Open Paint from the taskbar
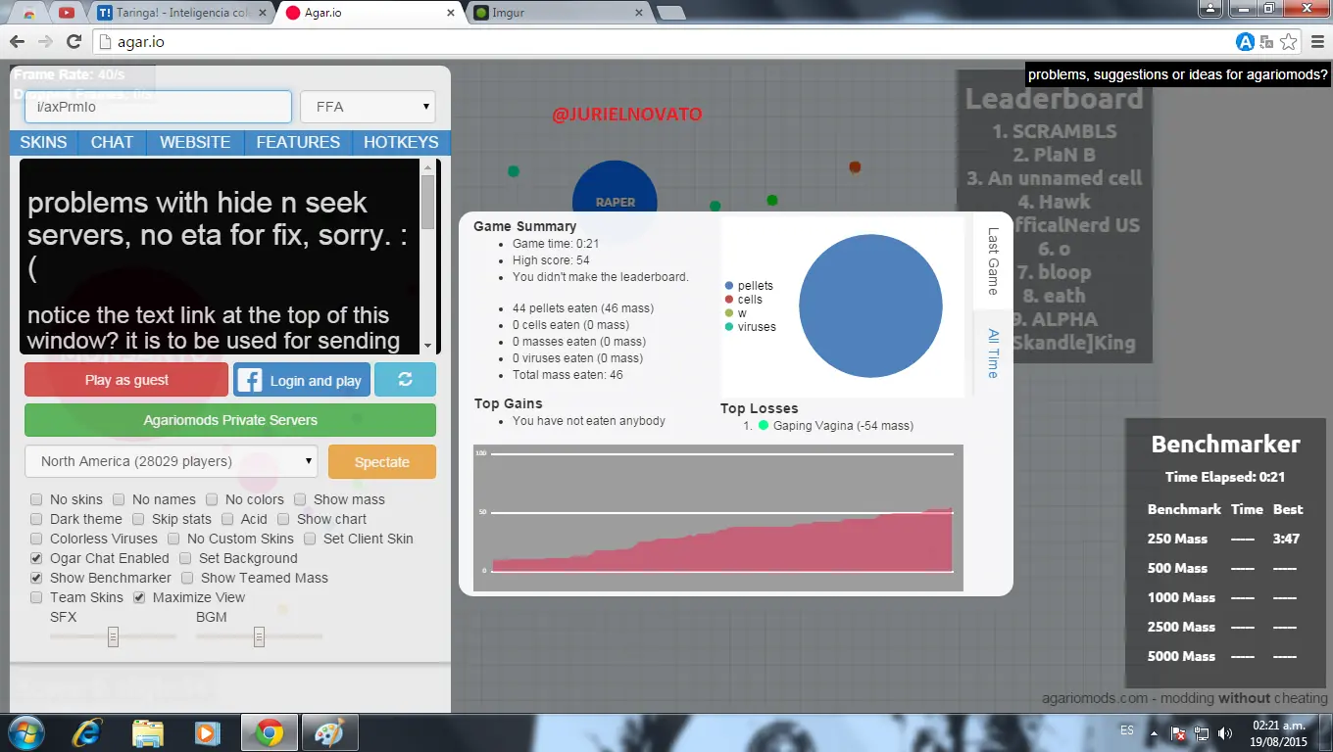Screen dimensions: 1333x752 pos(329,732)
